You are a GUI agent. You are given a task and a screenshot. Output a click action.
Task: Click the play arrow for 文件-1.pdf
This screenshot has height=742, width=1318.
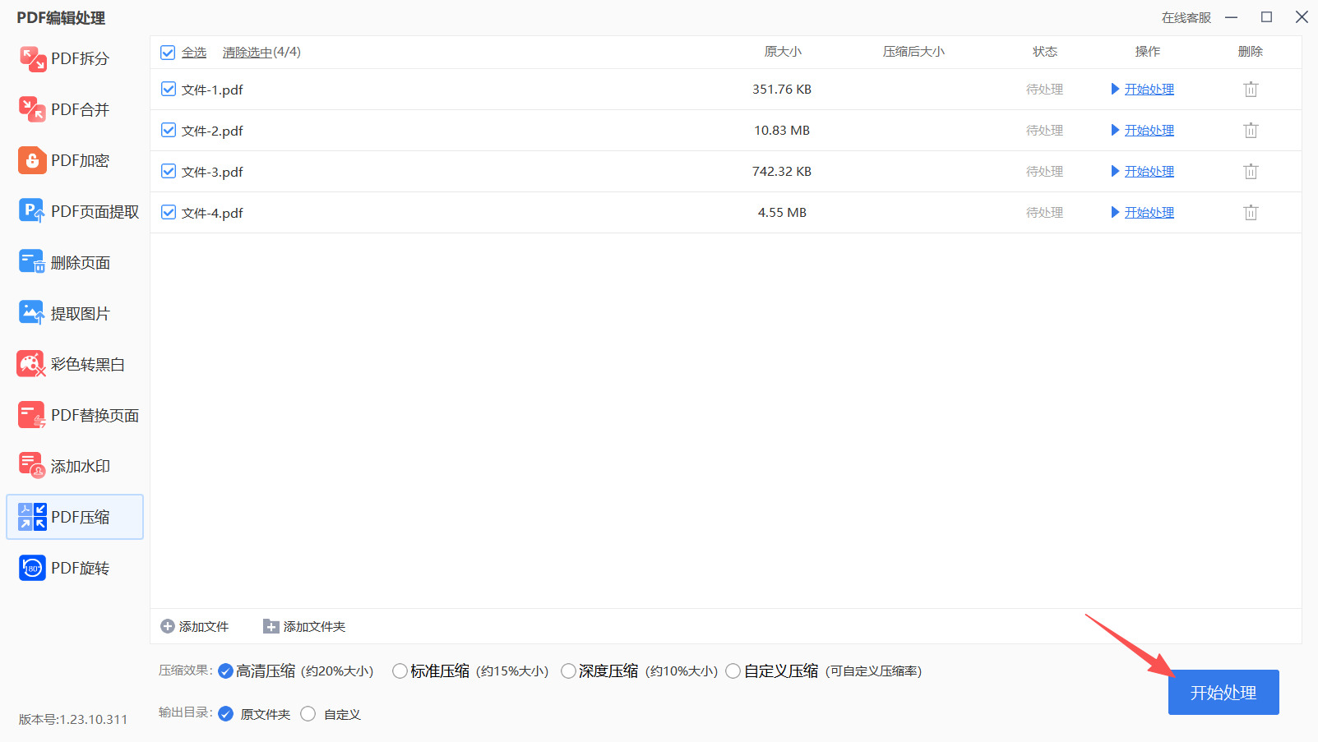(1115, 90)
